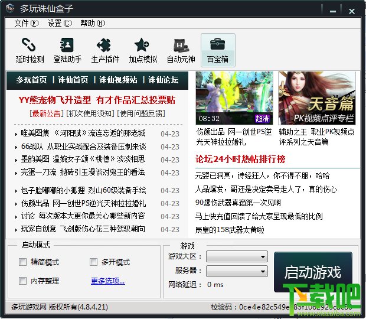Launch the 登陆助手 login assistant

click(67, 50)
